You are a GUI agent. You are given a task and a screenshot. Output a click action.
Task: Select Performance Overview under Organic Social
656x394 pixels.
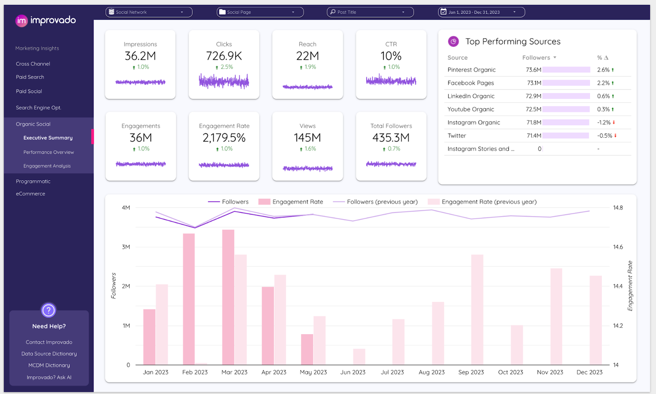point(49,152)
